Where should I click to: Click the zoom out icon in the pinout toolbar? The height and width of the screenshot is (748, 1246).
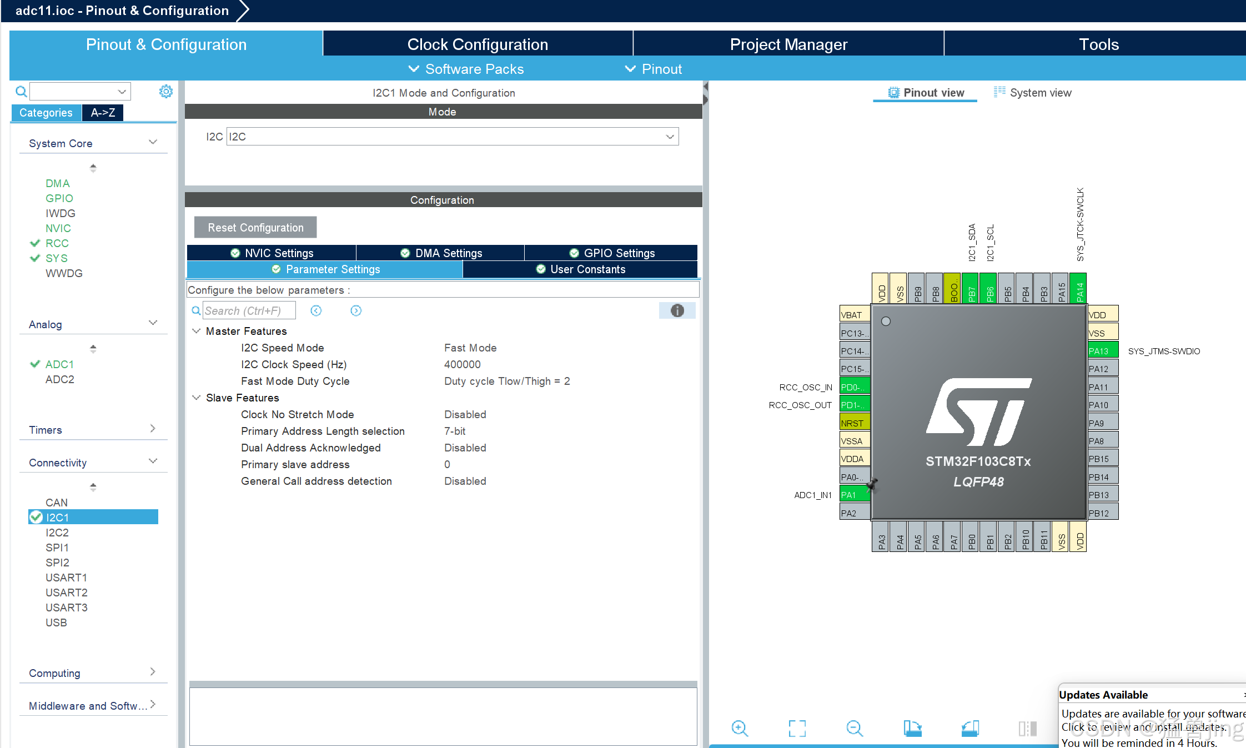855,729
